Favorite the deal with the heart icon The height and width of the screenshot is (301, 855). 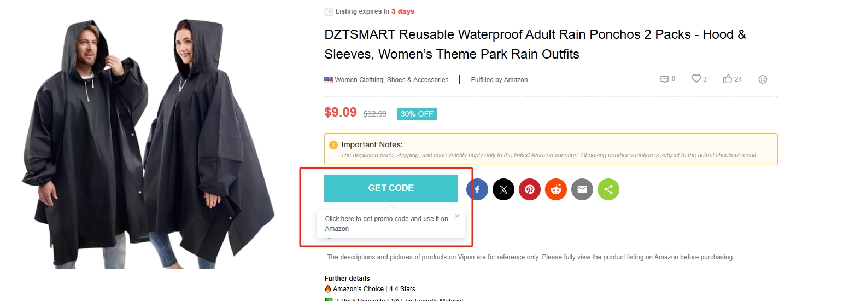pos(696,79)
